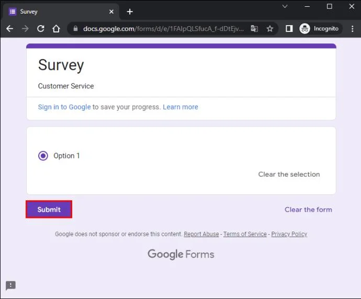Screen dimensions: 361x299
Task: Click the report problem feedback icon
Action: pyautogui.click(x=10, y=285)
